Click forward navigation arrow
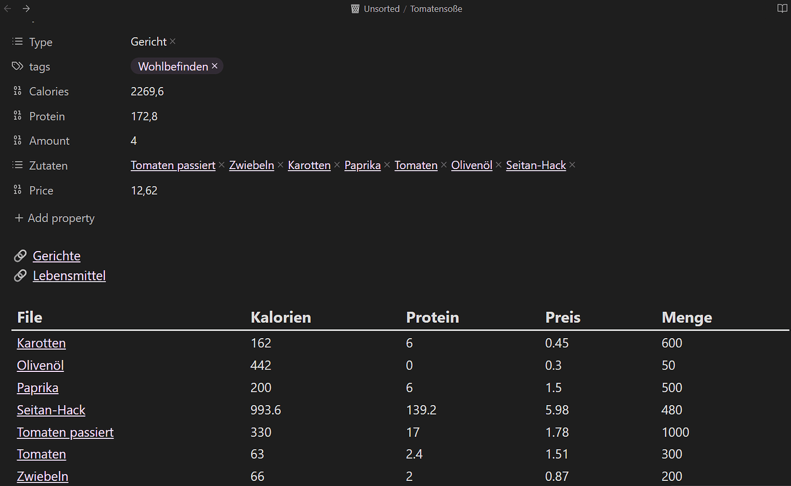 (25, 9)
